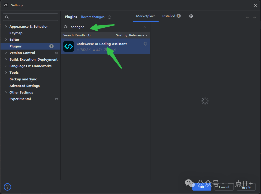The image size is (261, 194).
Task: Click the Experimental project-level icon
Action: click(56, 99)
